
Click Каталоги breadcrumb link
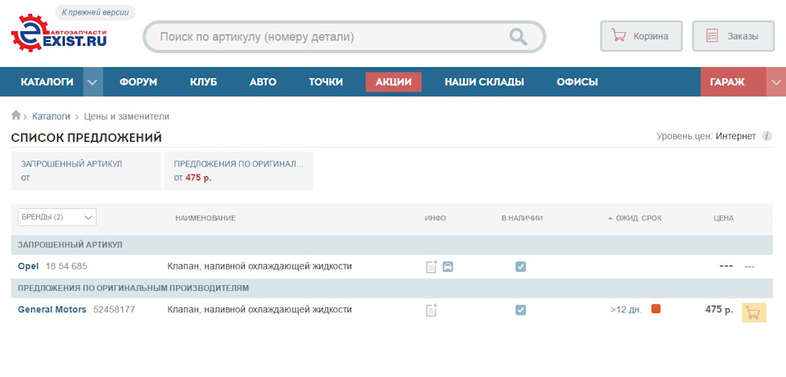(51, 116)
